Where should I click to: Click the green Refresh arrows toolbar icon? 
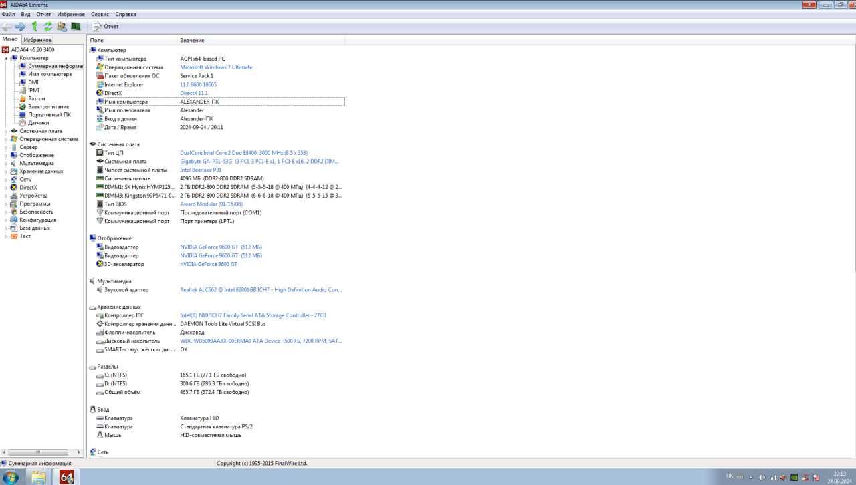pos(48,27)
